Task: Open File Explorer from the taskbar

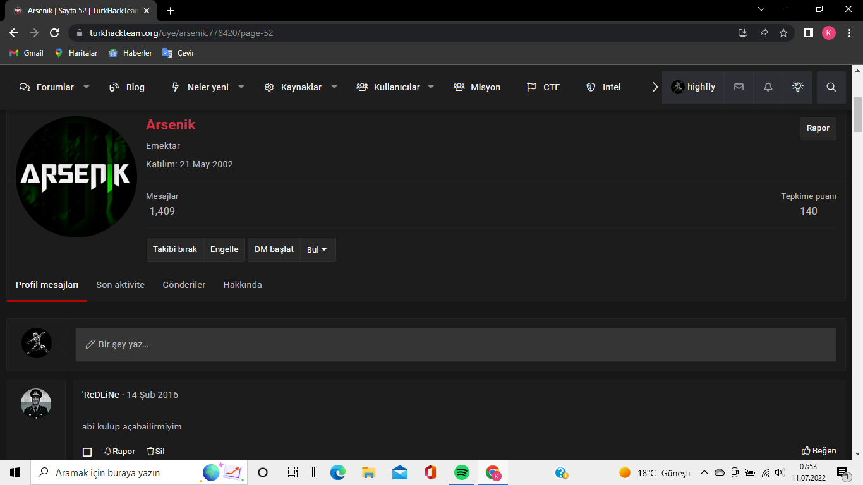Action: (x=369, y=472)
